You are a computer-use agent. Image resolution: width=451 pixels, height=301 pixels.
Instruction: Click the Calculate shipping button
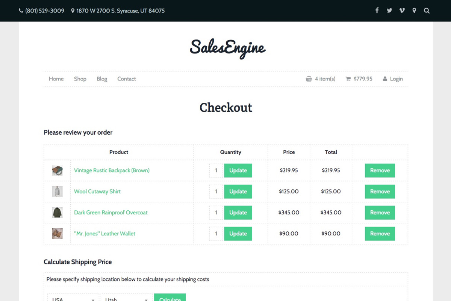pos(170,298)
